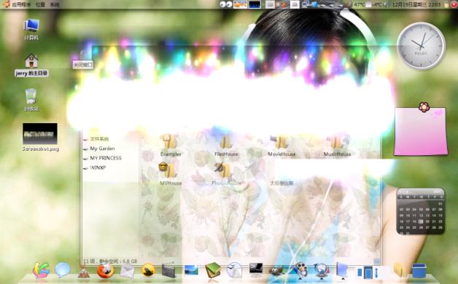The width and height of the screenshot is (458, 284).
Task: Select My Garden in the sidebar
Action: (x=102, y=149)
